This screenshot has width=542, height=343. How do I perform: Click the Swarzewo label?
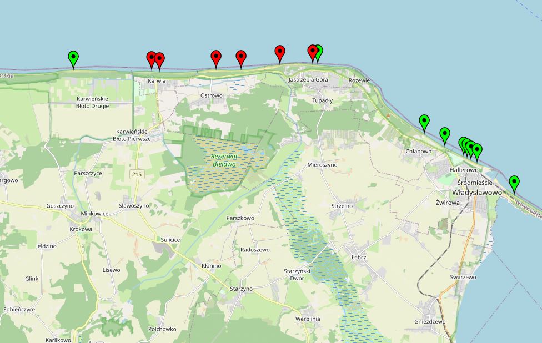pos(463,277)
